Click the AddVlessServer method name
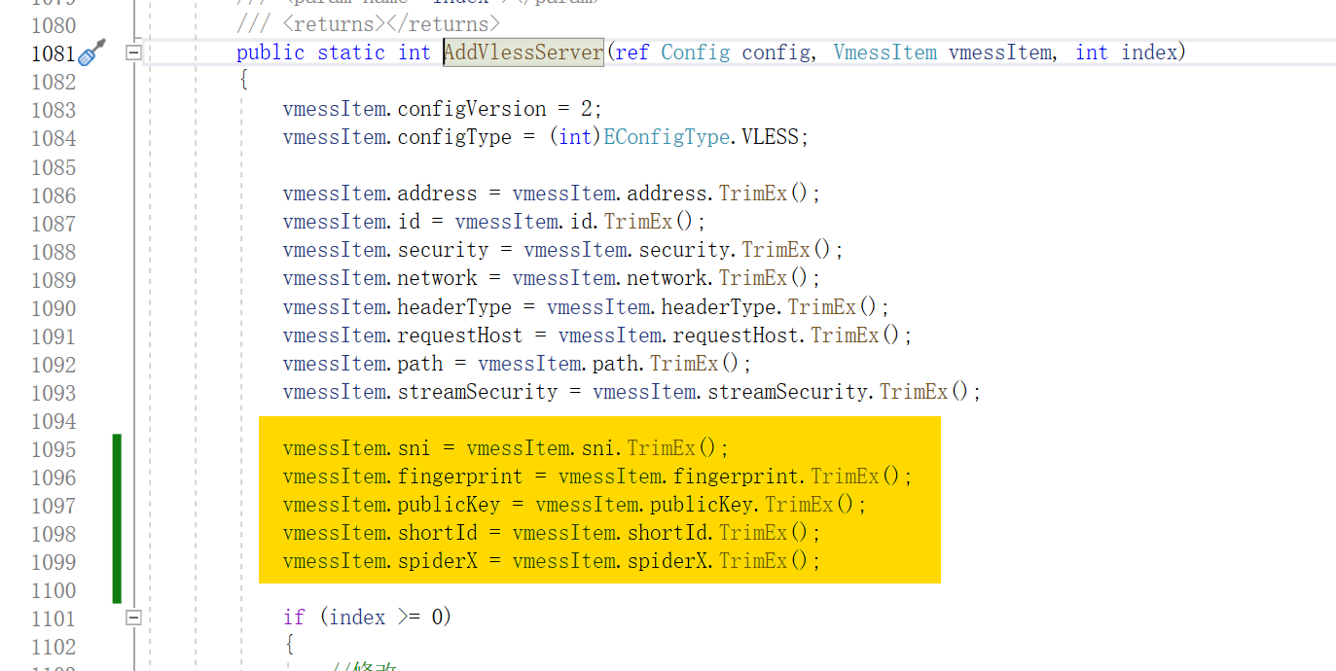This screenshot has width=1336, height=671. (x=524, y=53)
